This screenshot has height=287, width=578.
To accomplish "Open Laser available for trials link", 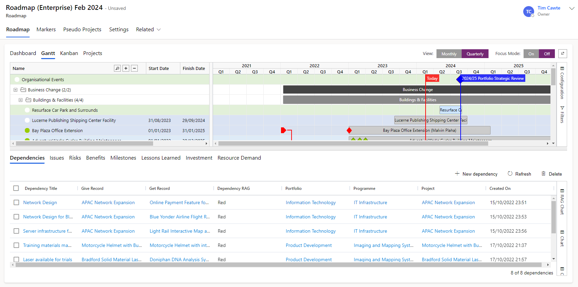I will pos(48,259).
